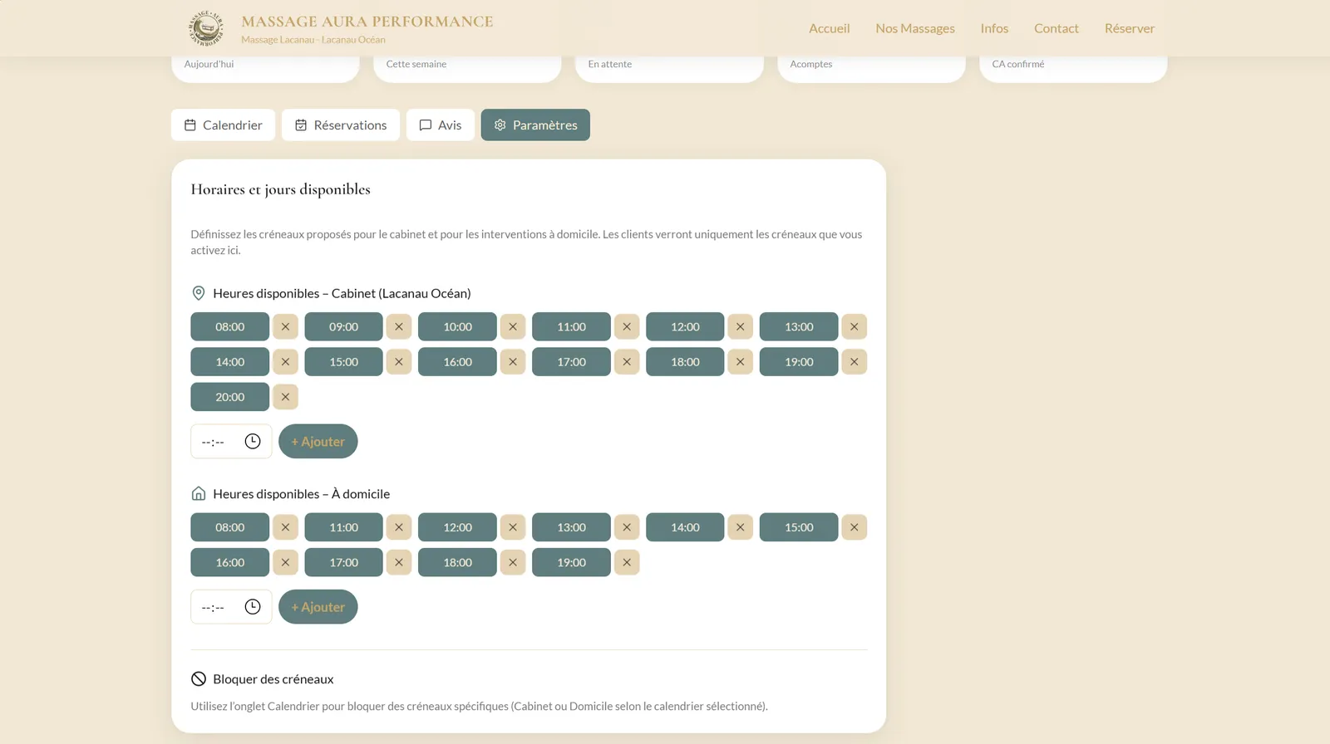Remove the 14:00 Cabinet time slot

tap(285, 362)
